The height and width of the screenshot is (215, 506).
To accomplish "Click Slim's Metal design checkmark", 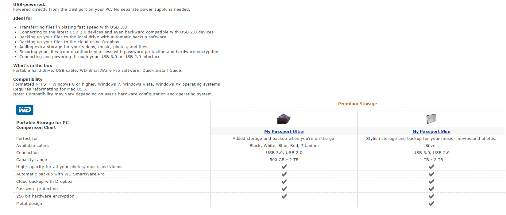I will click(x=431, y=203).
